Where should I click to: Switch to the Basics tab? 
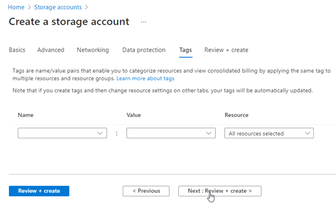click(17, 50)
